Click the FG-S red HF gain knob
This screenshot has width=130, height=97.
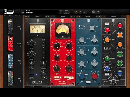coord(120,26)
